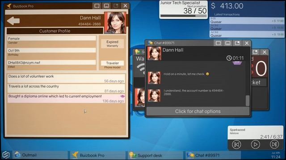286x160 pixels.
Task: Open Dann Hall's profile photo in Buizbook Pro
Action: (x=115, y=23)
